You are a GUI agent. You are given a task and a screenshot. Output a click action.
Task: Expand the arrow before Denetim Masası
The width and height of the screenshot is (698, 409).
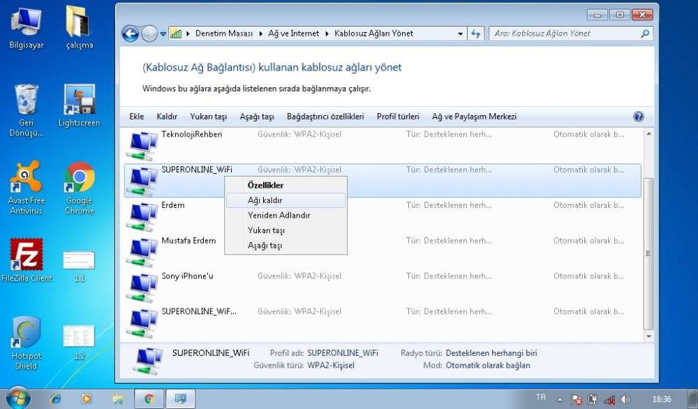click(x=188, y=34)
